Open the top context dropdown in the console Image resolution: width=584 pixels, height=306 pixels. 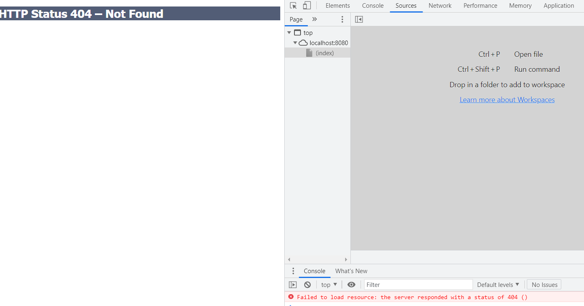tap(329, 285)
